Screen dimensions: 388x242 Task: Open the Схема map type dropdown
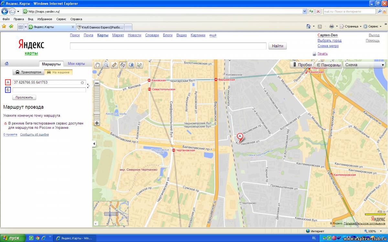[x=364, y=65]
